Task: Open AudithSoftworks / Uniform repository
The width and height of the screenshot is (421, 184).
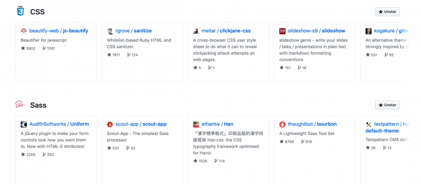Action: coord(59,124)
